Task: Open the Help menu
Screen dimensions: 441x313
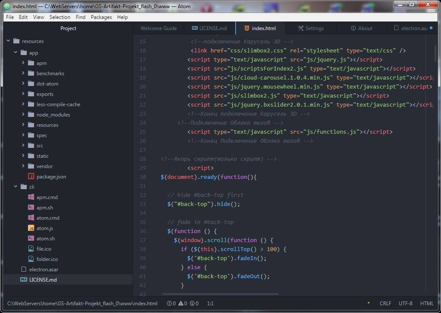Action: pyautogui.click(x=122, y=17)
